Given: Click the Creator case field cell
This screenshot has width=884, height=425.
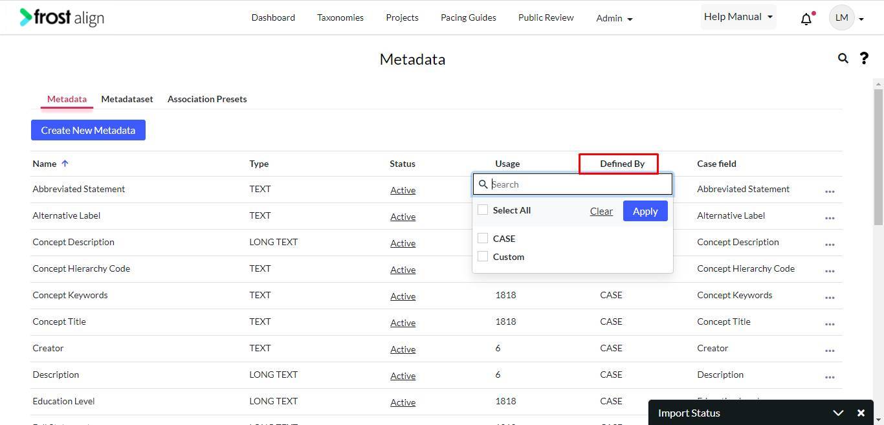Looking at the screenshot, I should pyautogui.click(x=713, y=348).
